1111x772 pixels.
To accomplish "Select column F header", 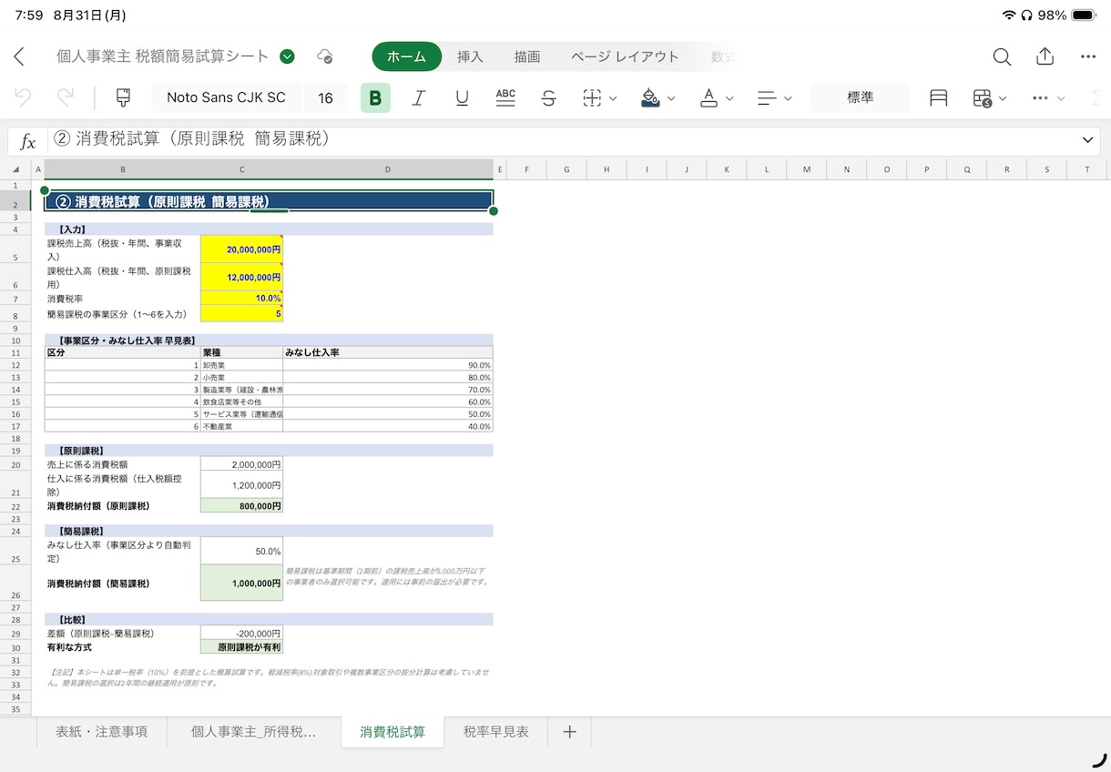I will (x=525, y=169).
